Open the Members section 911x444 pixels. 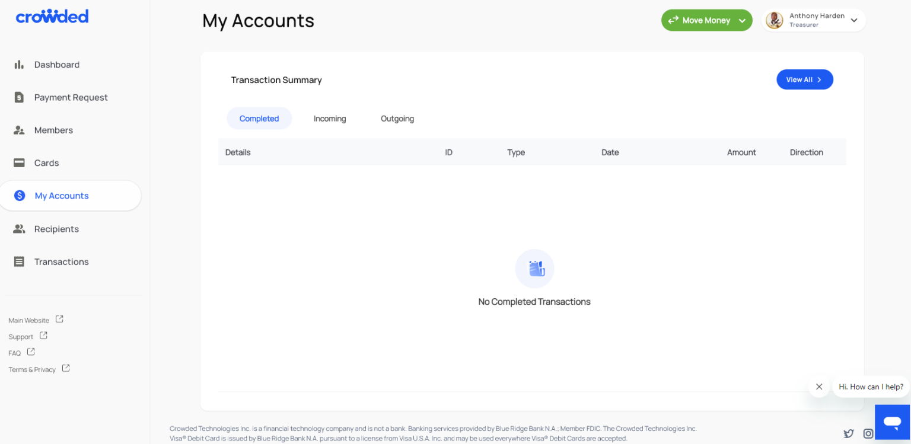pos(18,130)
